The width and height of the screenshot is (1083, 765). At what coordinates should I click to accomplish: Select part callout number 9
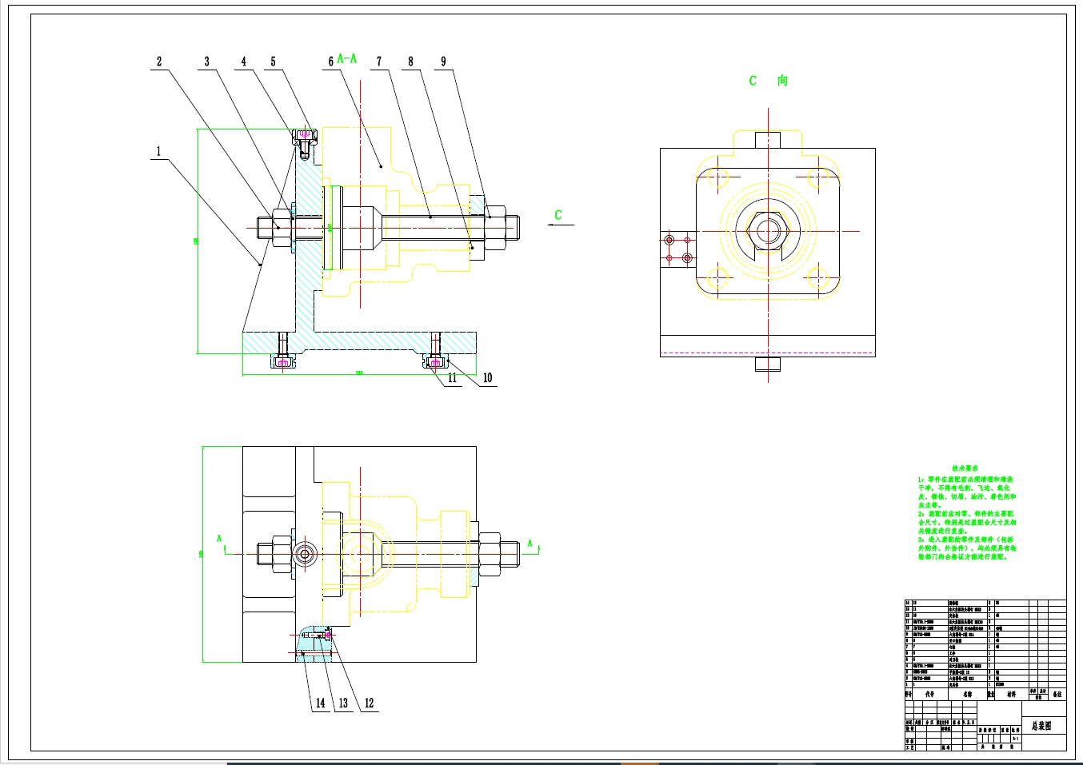click(x=443, y=62)
